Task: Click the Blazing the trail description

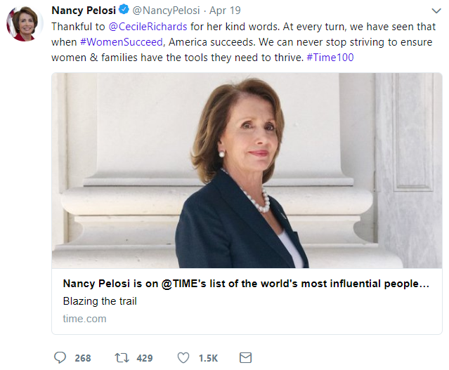Action: 100,301
